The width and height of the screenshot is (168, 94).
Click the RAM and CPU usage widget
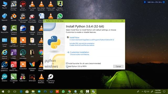coord(154,2)
